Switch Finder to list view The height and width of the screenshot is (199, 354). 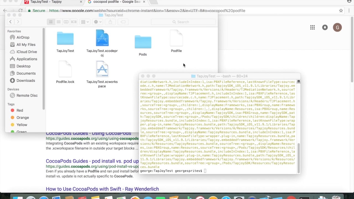59,22
